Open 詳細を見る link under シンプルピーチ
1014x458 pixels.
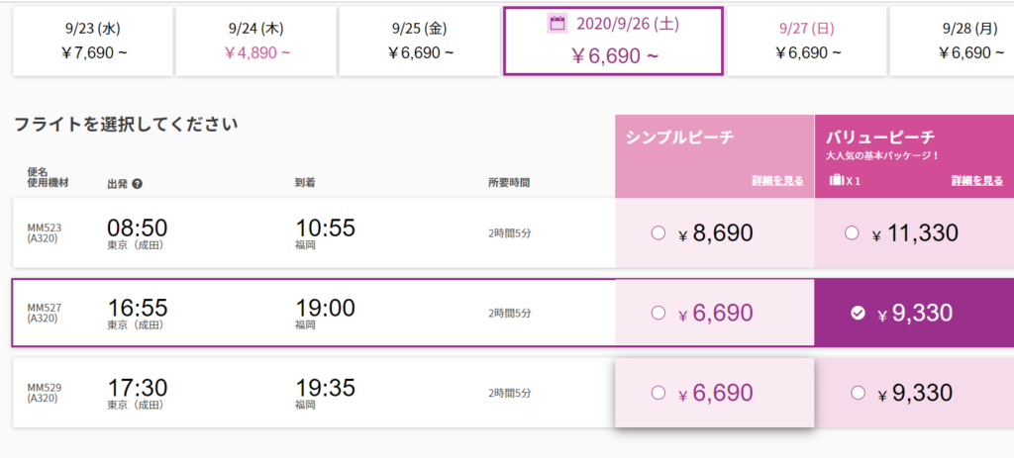777,181
